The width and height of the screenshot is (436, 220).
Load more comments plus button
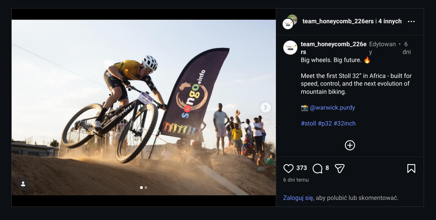point(350,146)
